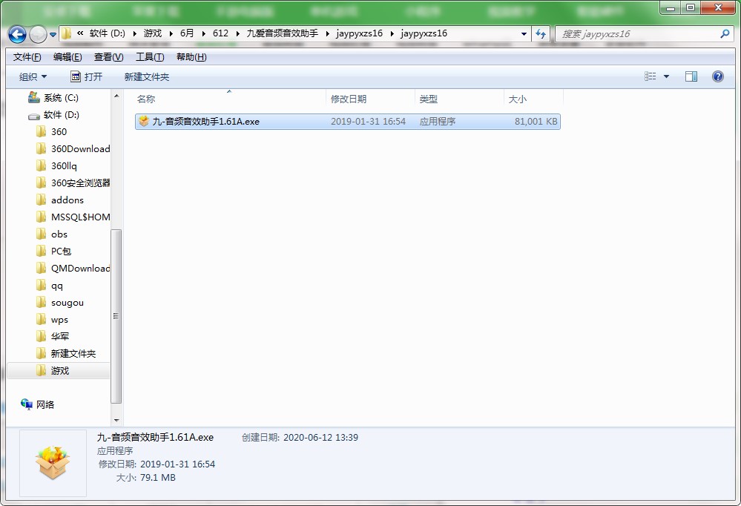741x506 pixels.
Task: Open the 编辑(E) menu
Action: click(67, 57)
